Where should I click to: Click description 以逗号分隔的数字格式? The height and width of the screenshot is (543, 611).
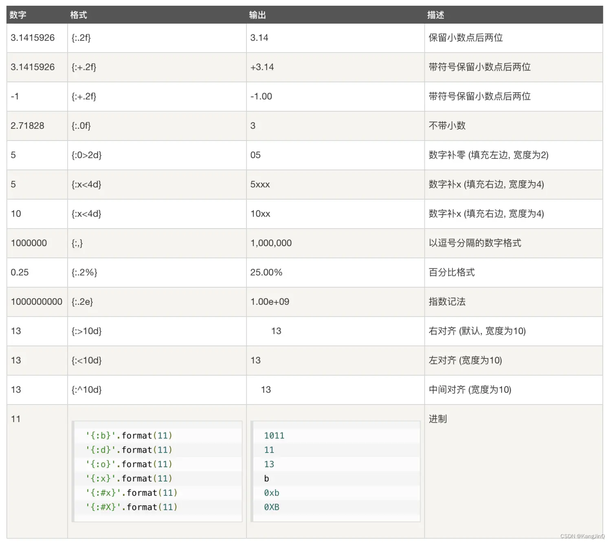pyautogui.click(x=475, y=243)
